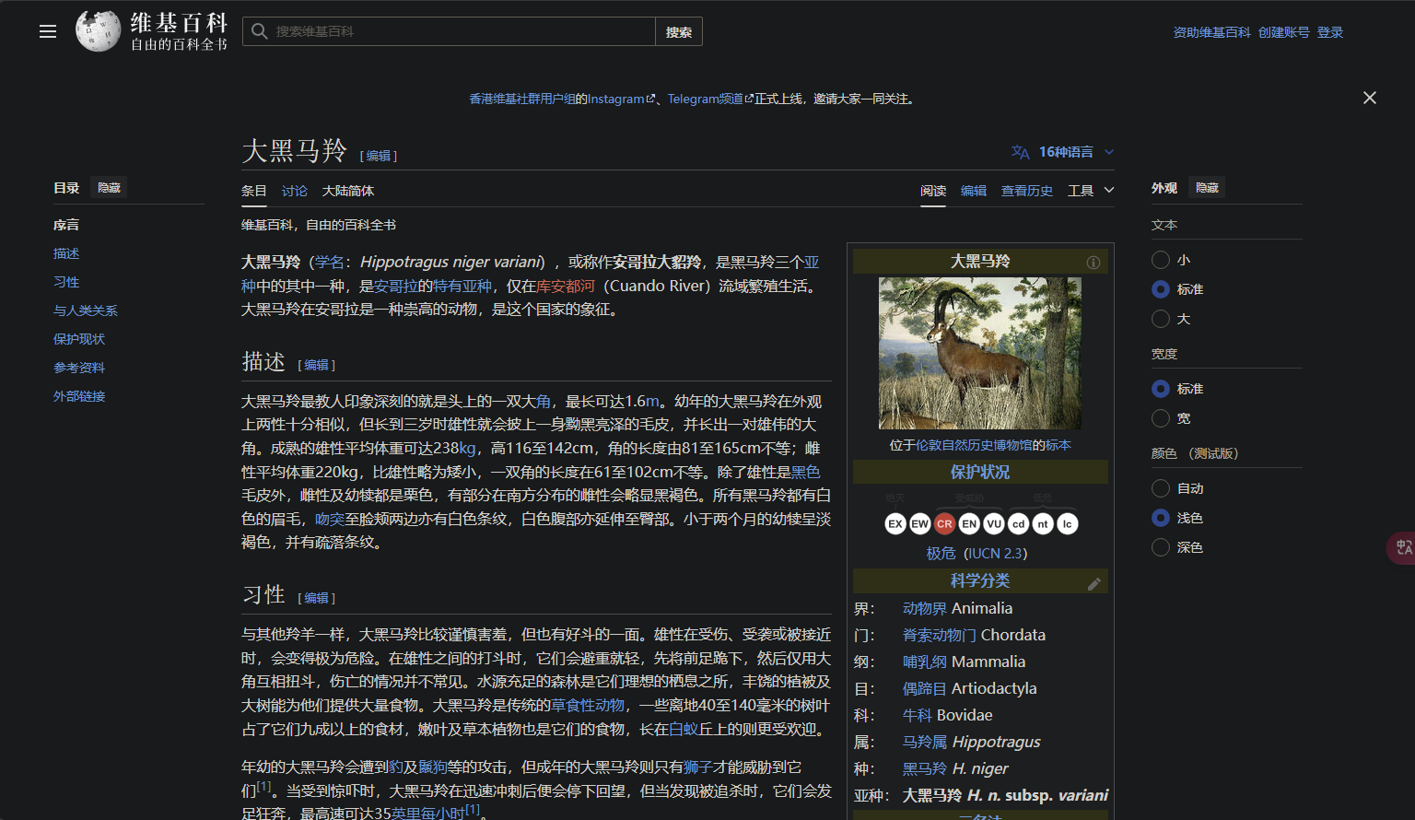Click the info icon in infobox header
The image size is (1415, 820).
click(x=1093, y=263)
